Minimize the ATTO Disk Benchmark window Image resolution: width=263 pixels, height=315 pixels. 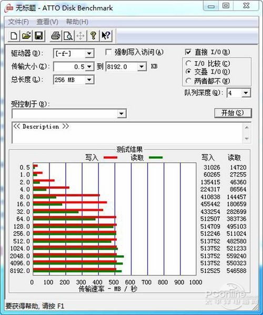click(x=211, y=6)
